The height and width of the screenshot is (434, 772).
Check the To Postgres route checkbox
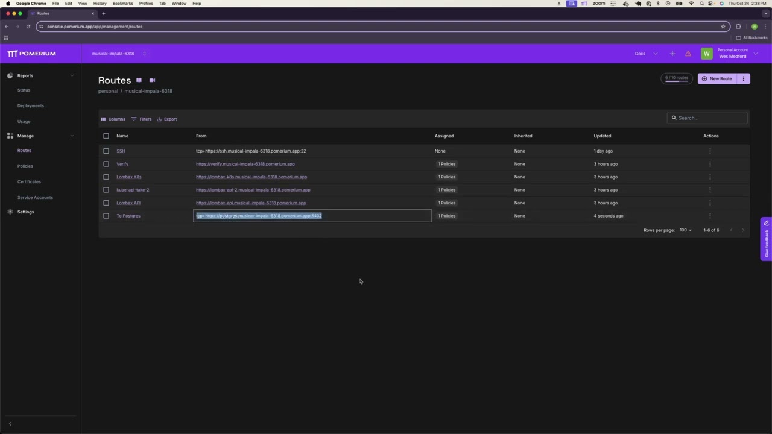(x=106, y=216)
